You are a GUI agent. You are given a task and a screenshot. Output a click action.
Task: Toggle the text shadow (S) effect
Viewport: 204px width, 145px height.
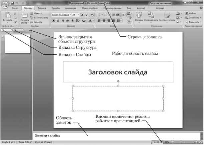click(x=72, y=21)
